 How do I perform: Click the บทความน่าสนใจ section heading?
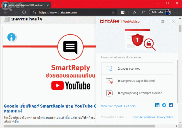tap(26, 19)
